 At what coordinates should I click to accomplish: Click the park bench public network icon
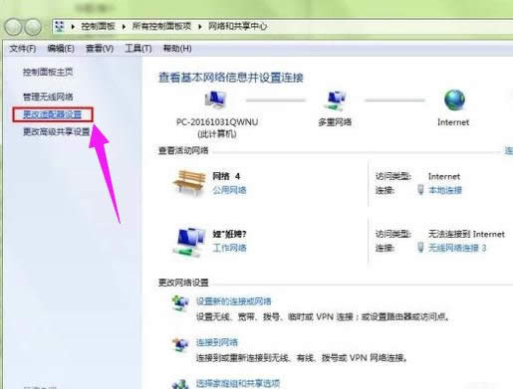click(x=189, y=182)
